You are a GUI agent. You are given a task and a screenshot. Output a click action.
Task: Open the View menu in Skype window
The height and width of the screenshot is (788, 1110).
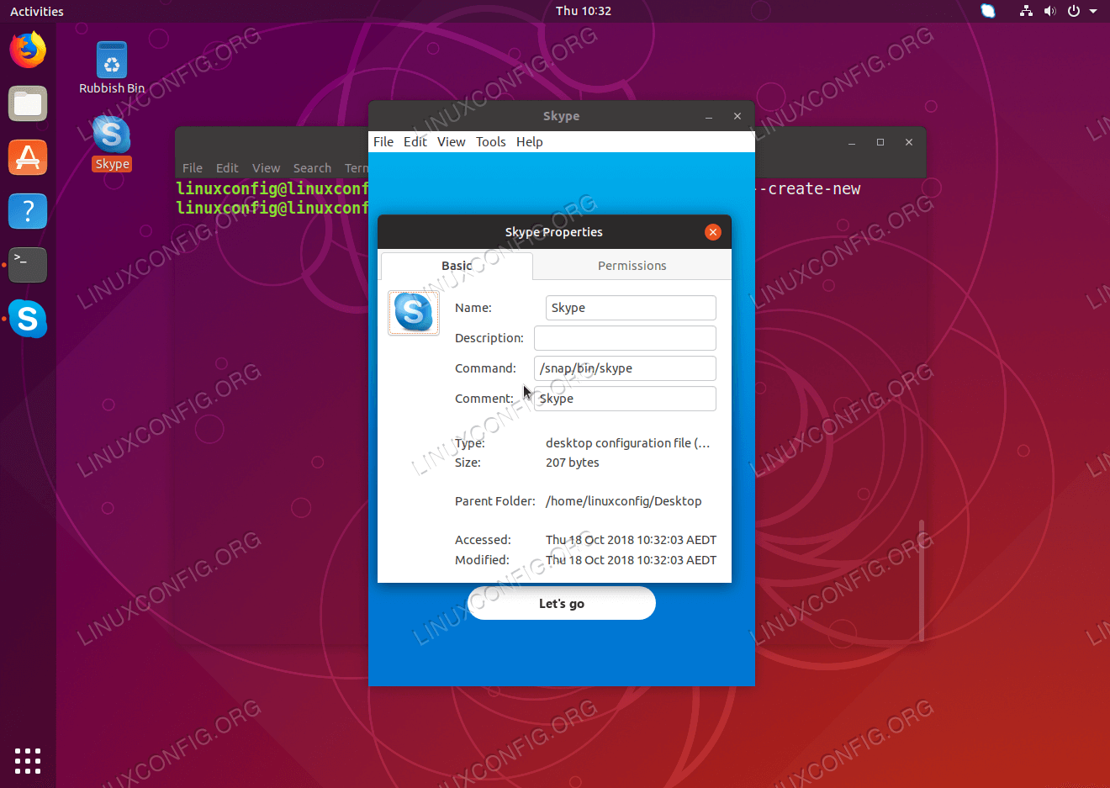pyautogui.click(x=452, y=141)
